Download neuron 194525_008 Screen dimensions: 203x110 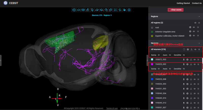point(184,79)
